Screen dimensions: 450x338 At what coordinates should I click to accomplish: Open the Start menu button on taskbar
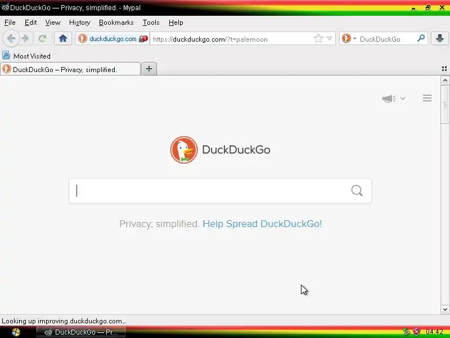point(16,332)
